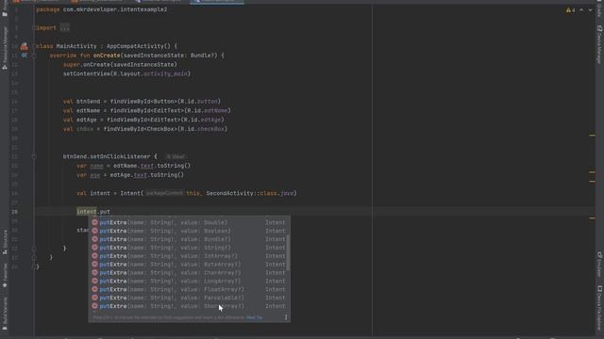Click the Next Tip link
Screen dimensions: 604x339
pos(254,317)
